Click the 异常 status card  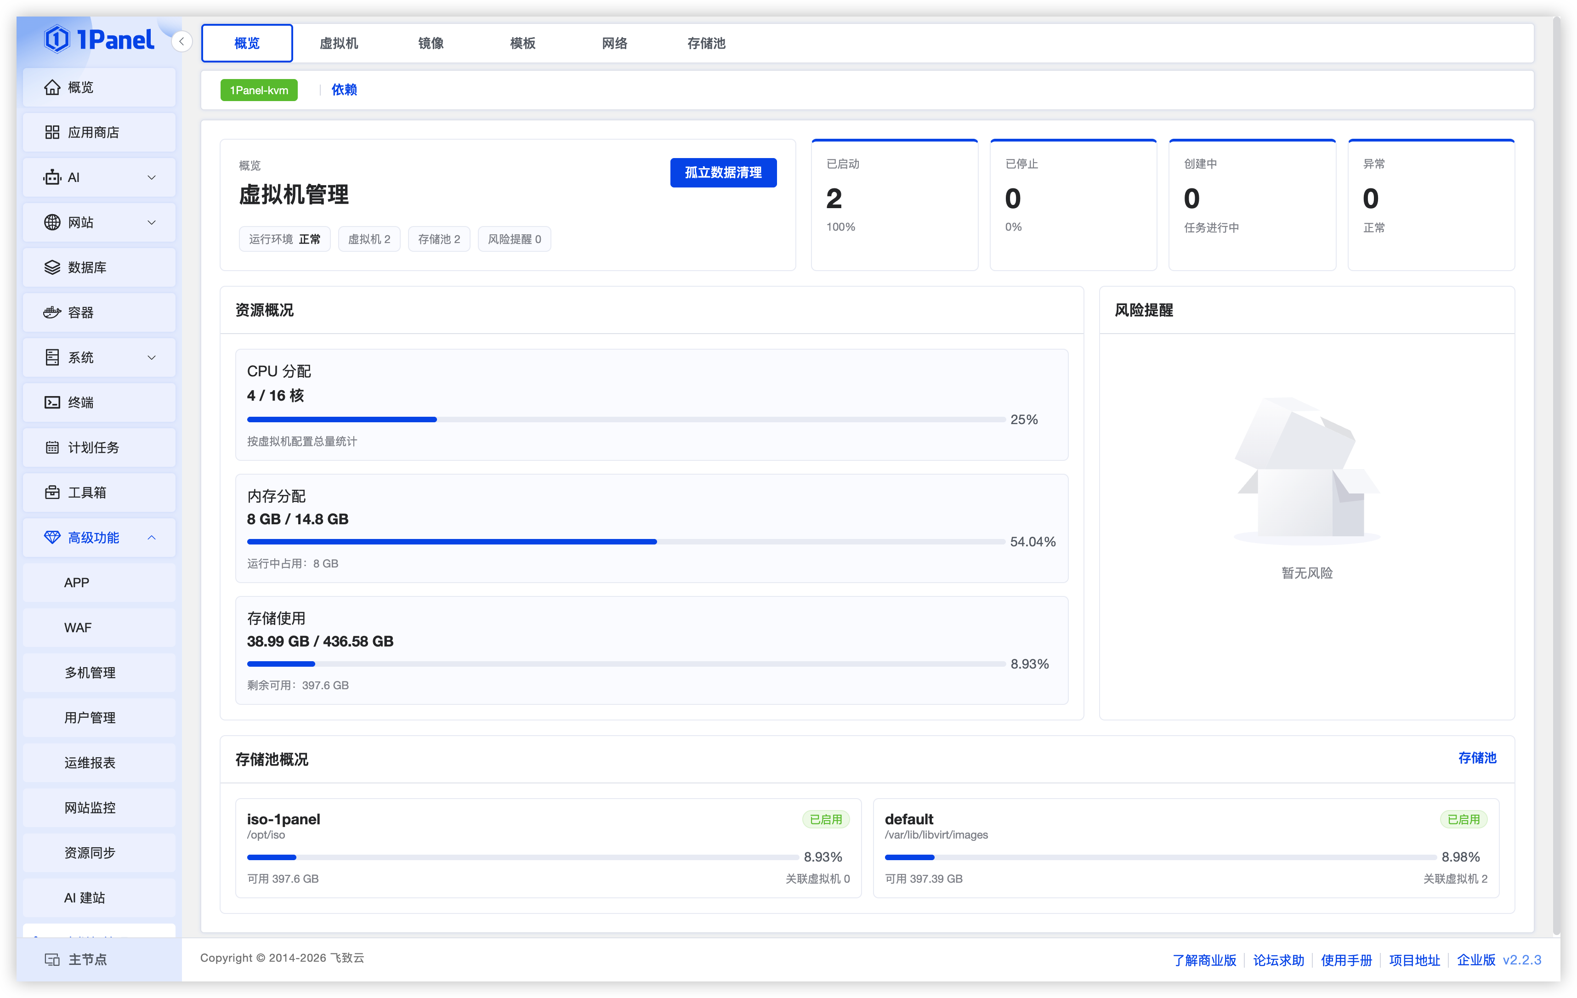pos(1431,204)
